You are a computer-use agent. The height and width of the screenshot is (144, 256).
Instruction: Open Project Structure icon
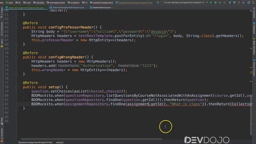249,2
